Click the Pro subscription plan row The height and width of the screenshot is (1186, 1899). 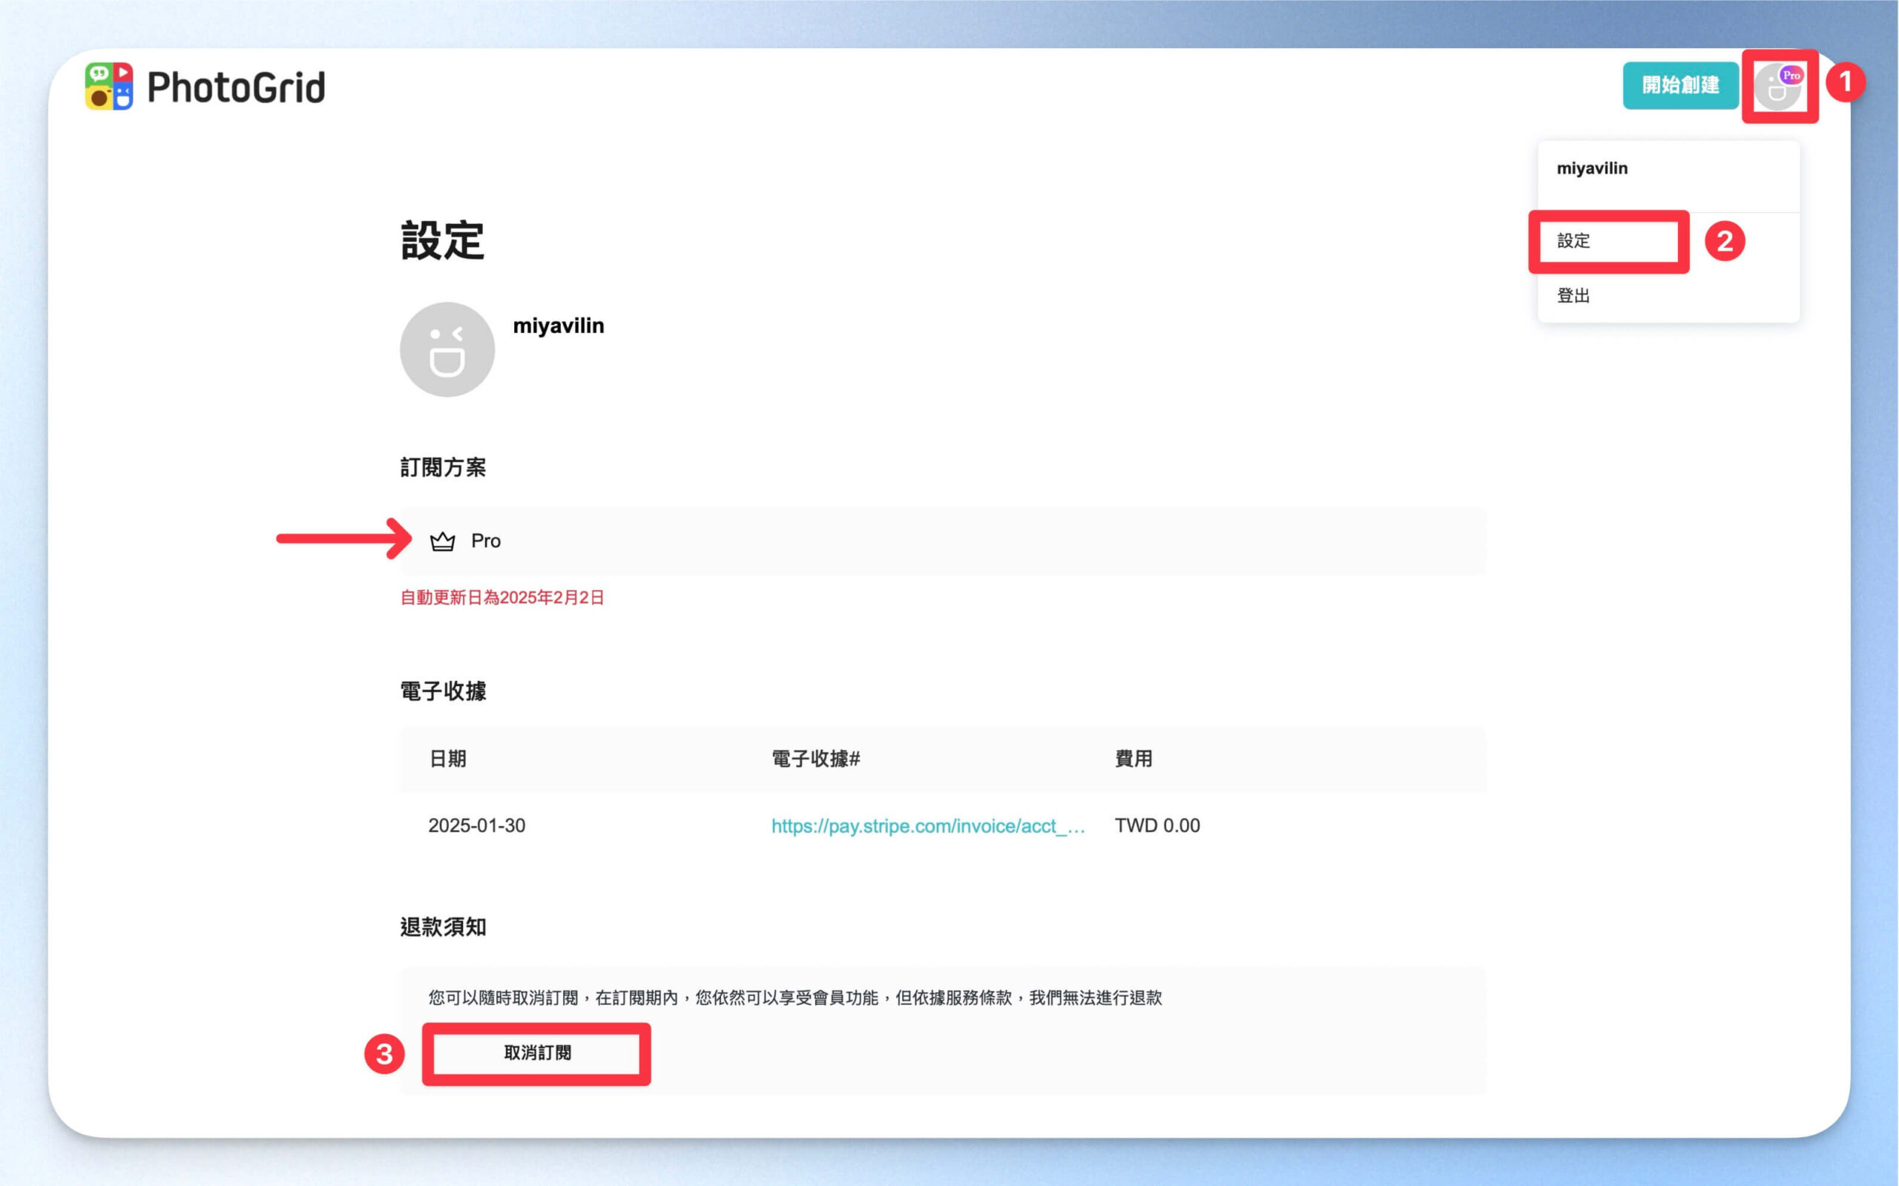tap(942, 541)
